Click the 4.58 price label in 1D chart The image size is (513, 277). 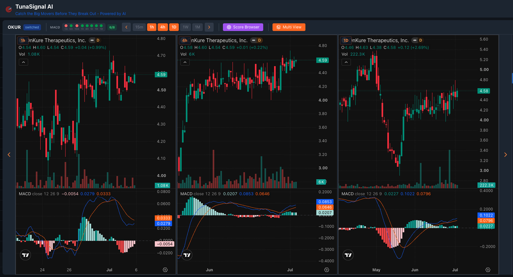[x=484, y=90]
